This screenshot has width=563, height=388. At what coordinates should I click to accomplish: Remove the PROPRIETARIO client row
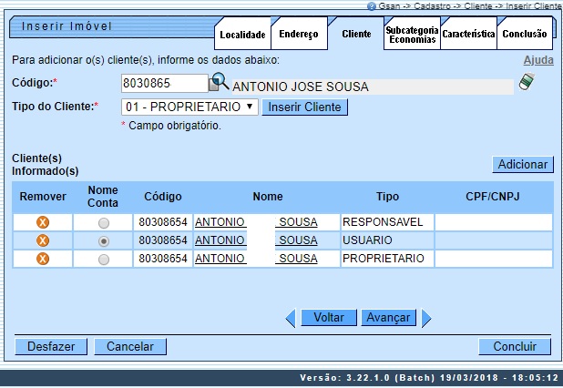tap(43, 259)
